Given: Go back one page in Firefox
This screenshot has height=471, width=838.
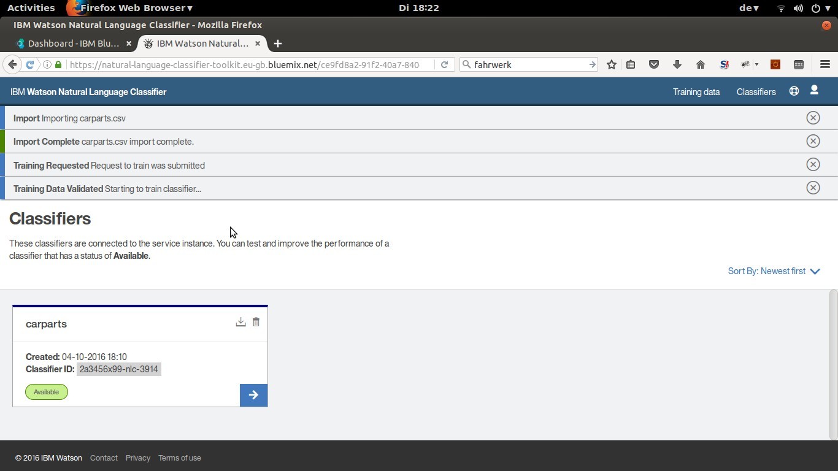Looking at the screenshot, I should (x=12, y=64).
